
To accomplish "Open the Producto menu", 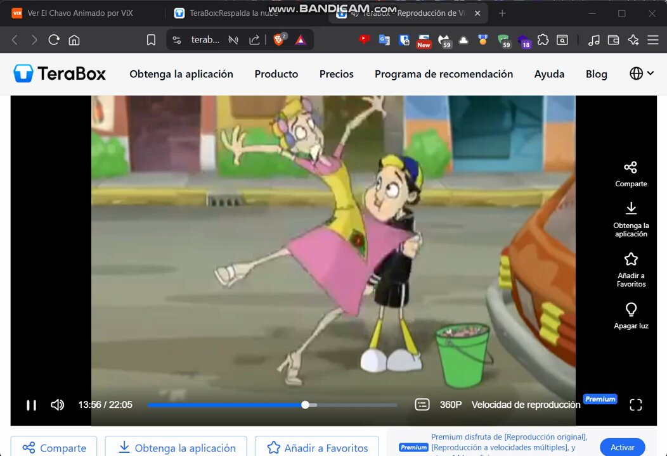I will pyautogui.click(x=276, y=74).
